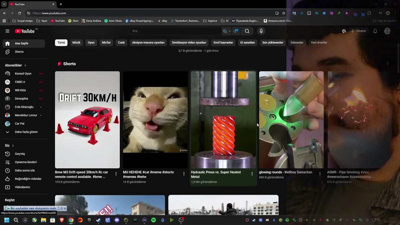This screenshot has height=225, width=400.
Task: Expand the Siz section chevron
Action: pos(13,146)
